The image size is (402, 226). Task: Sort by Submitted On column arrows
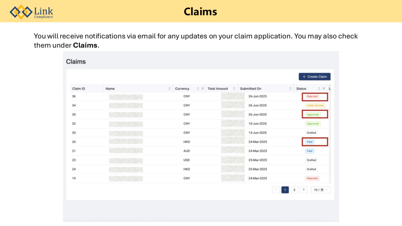pos(291,89)
